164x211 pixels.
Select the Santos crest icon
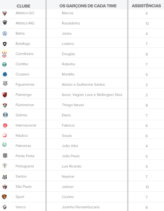pos(5,176)
